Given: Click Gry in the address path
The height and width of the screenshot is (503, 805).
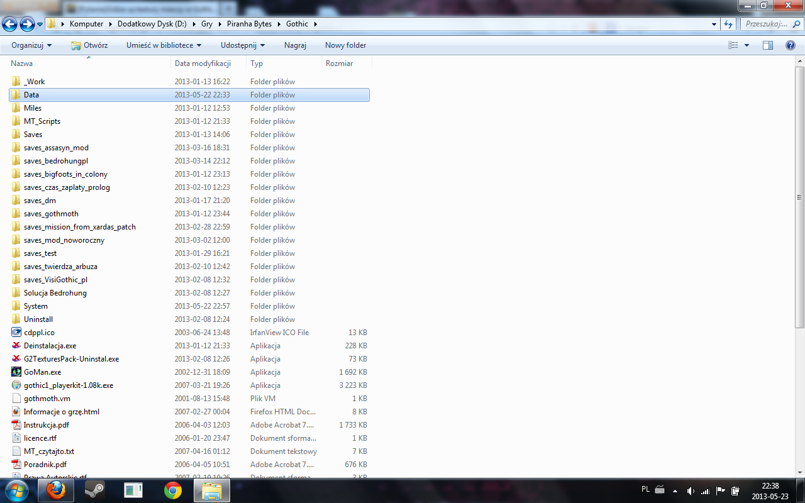Looking at the screenshot, I should 207,24.
